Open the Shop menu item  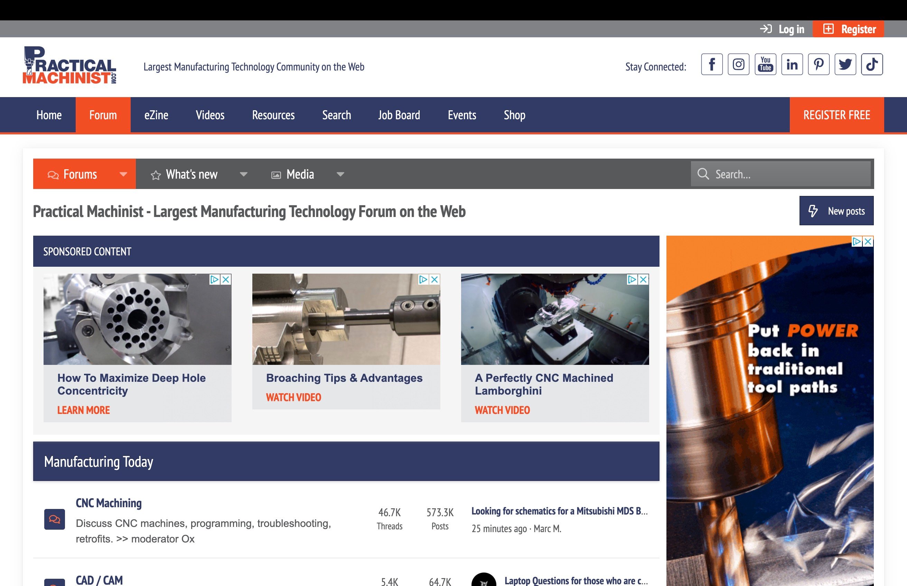[x=515, y=115]
